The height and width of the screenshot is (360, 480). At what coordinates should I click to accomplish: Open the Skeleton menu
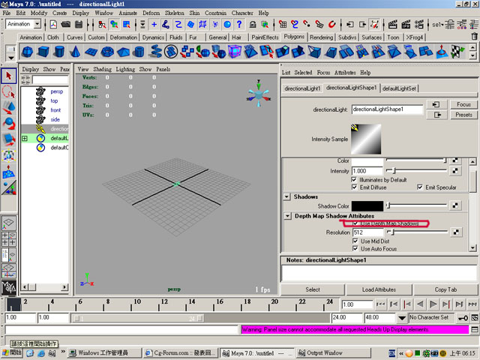click(x=175, y=13)
